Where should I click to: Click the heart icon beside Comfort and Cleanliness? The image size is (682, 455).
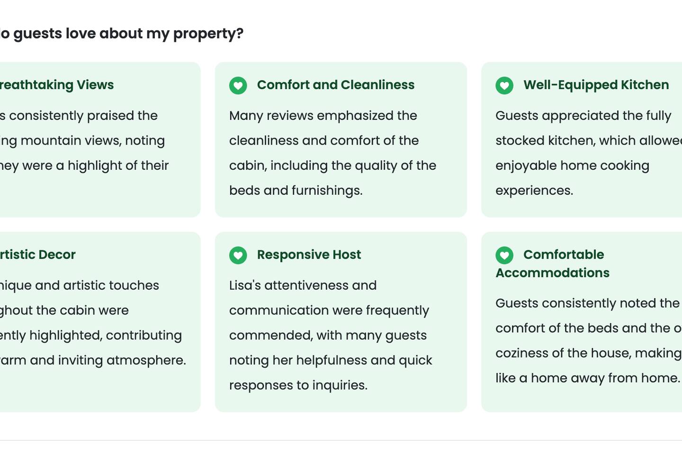tap(238, 86)
